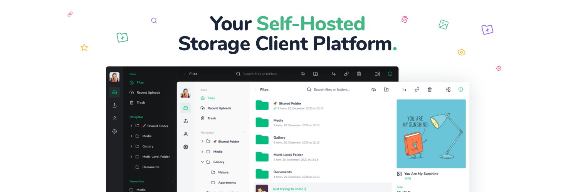Click the You Are My Sunshine preview image
This screenshot has width=578, height=192.
coord(431,134)
